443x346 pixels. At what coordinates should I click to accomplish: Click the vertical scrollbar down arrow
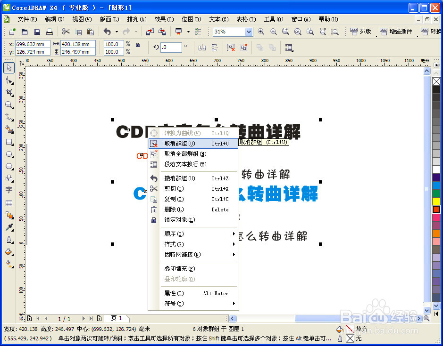[426, 311]
